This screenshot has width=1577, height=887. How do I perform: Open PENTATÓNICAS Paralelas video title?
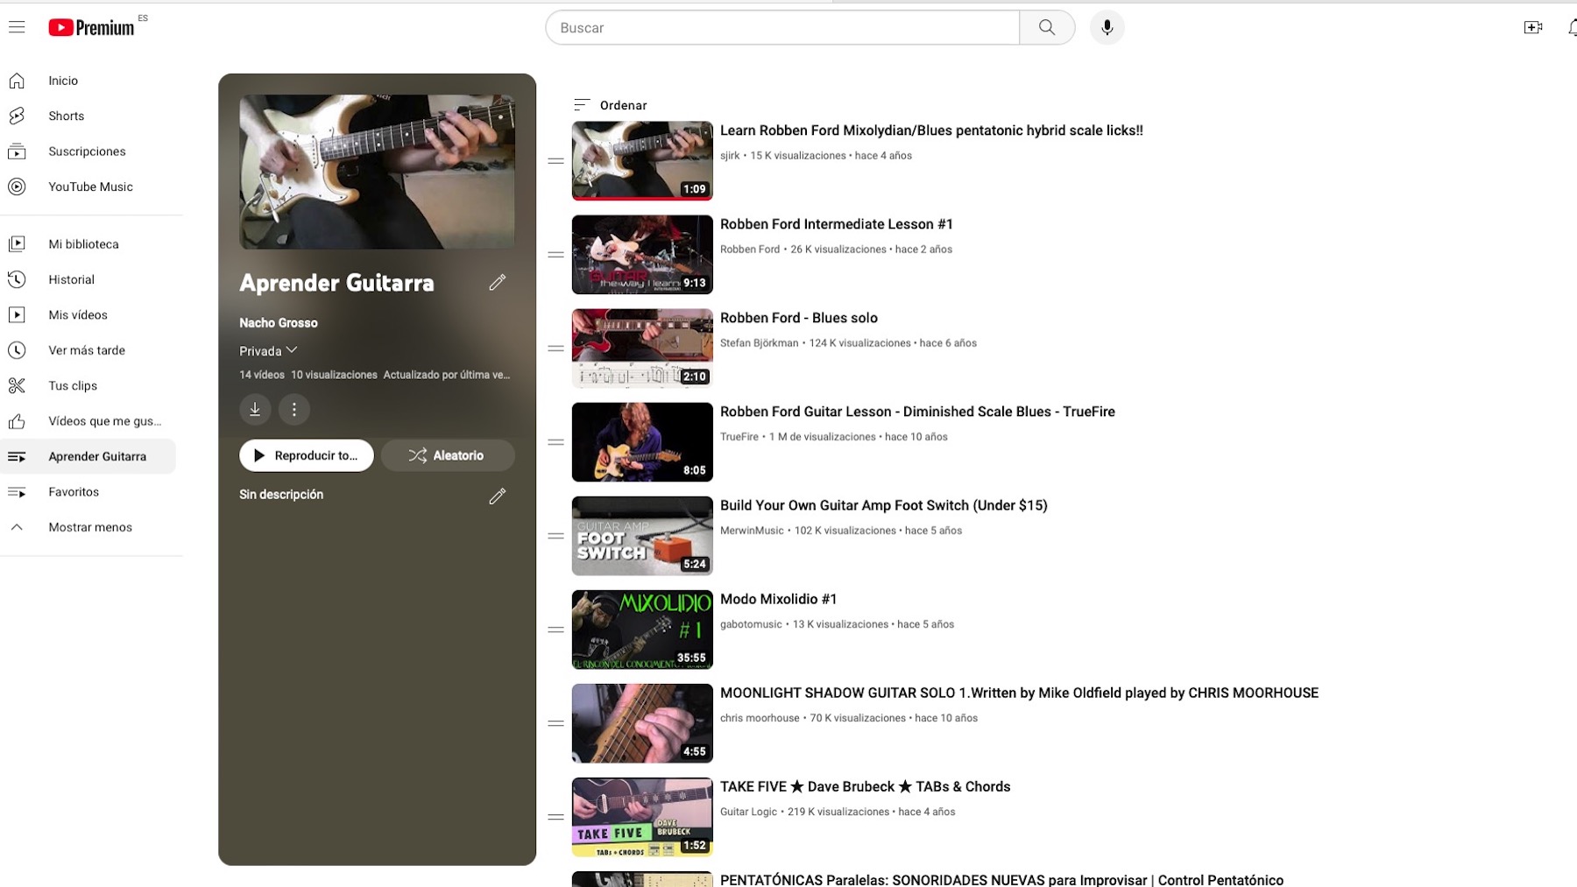[1001, 880]
